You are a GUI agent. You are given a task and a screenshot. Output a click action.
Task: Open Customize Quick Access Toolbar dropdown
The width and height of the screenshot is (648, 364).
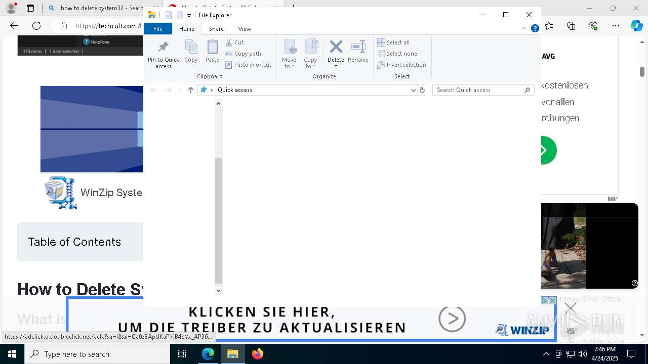click(189, 16)
